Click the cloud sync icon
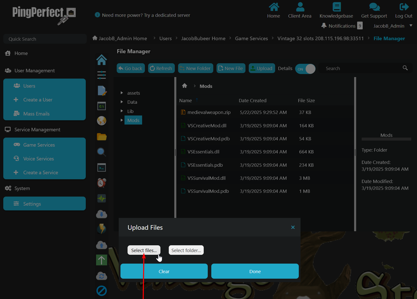Image resolution: width=417 pixels, height=299 pixels. point(102,276)
